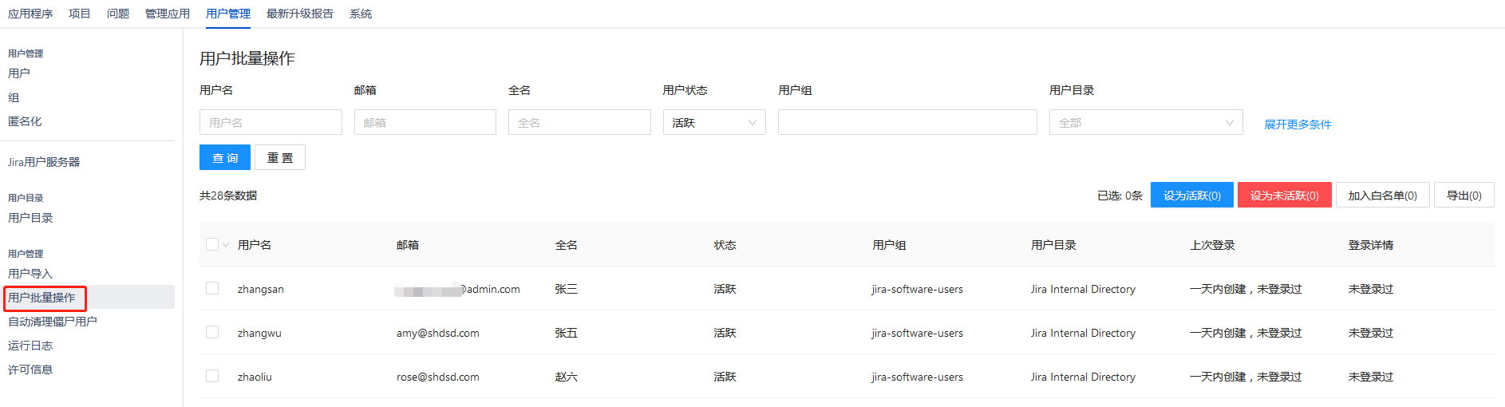Select the zhangwu row checkbox
This screenshot has height=407, width=1505.
point(212,332)
